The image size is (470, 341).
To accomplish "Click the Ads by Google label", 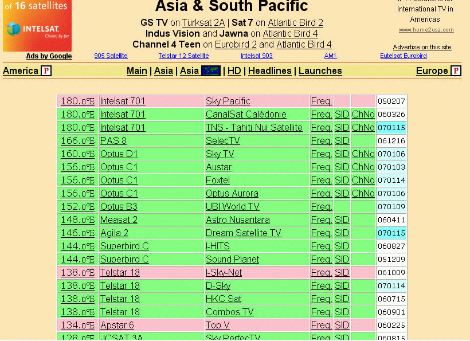I will [x=49, y=56].
